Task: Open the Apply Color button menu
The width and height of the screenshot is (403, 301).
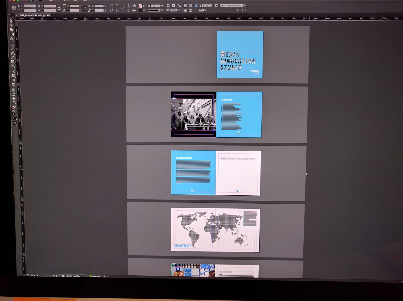Action: 15,118
